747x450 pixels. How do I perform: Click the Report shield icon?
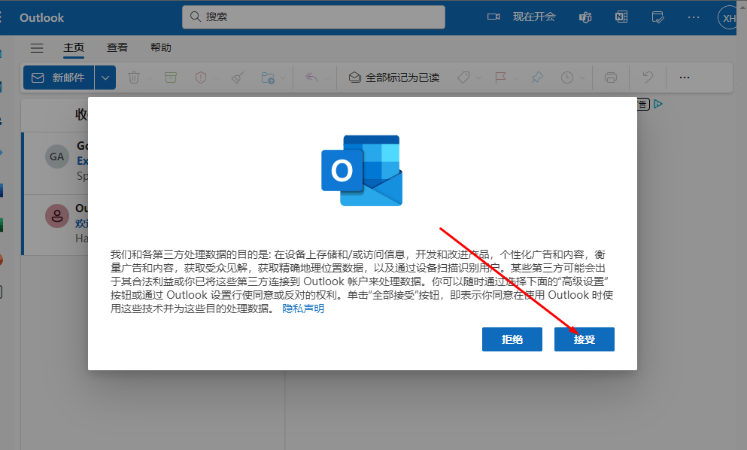coord(201,78)
